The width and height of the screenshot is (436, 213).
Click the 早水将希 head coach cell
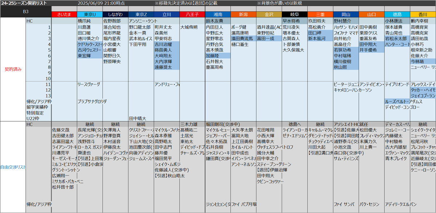(x=294, y=21)
